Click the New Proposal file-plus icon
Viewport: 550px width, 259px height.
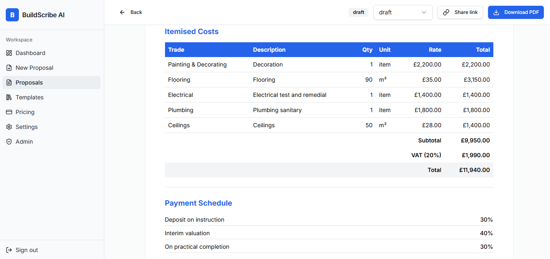9,68
